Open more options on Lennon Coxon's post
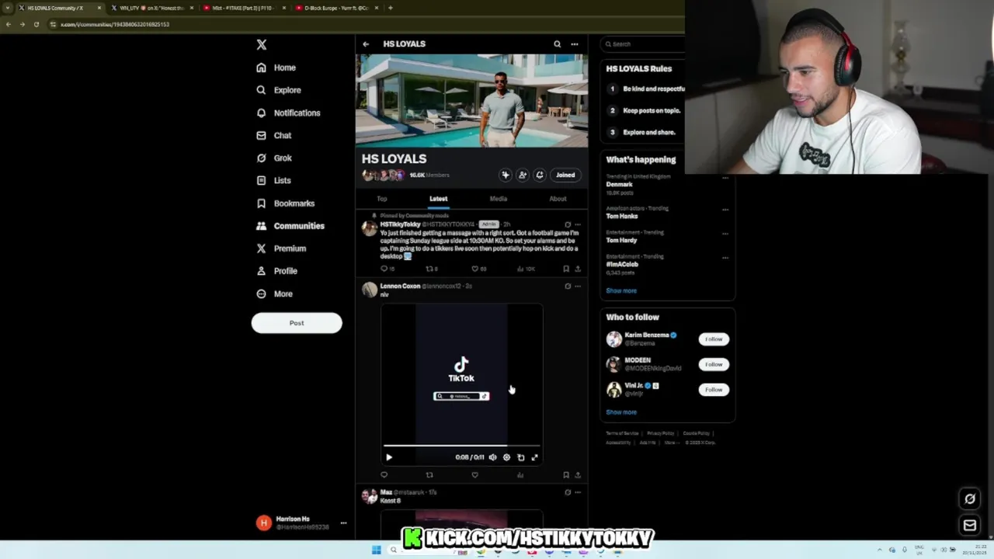The height and width of the screenshot is (559, 994). (577, 286)
